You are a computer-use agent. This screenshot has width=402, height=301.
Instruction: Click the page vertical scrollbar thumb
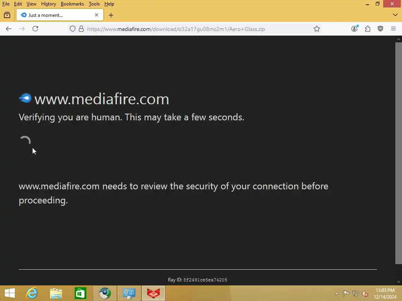[x=398, y=153]
